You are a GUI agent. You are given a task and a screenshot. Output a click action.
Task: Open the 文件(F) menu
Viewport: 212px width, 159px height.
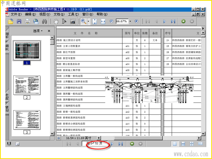coord(16,14)
